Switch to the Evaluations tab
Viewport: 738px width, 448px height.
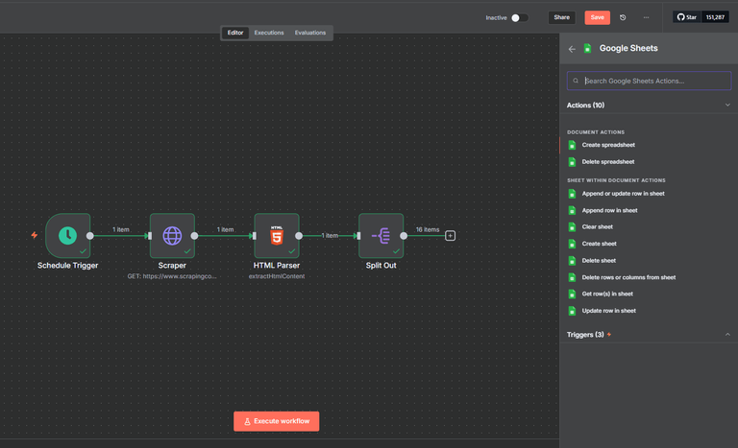point(310,33)
